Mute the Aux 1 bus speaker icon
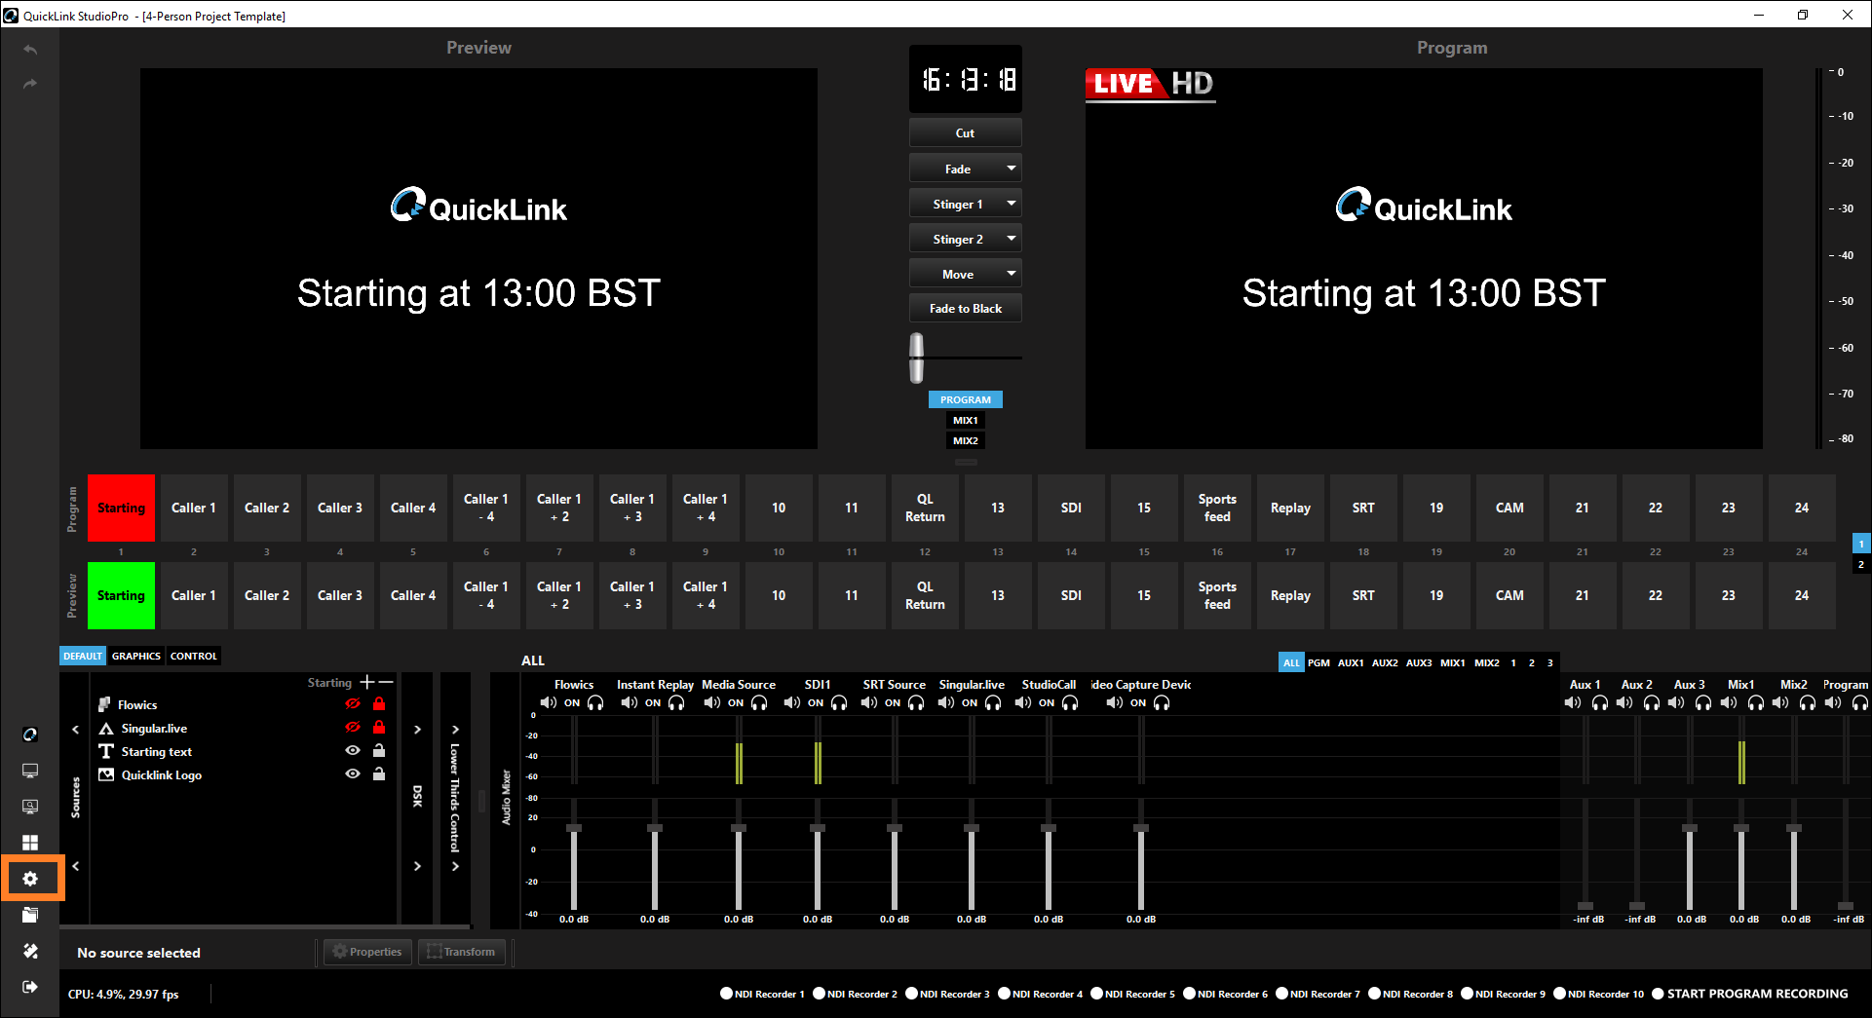Image resolution: width=1872 pixels, height=1018 pixels. coord(1573,702)
